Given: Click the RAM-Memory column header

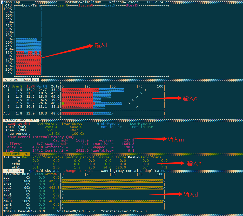Looking at the screenshot, I should 47,124.
